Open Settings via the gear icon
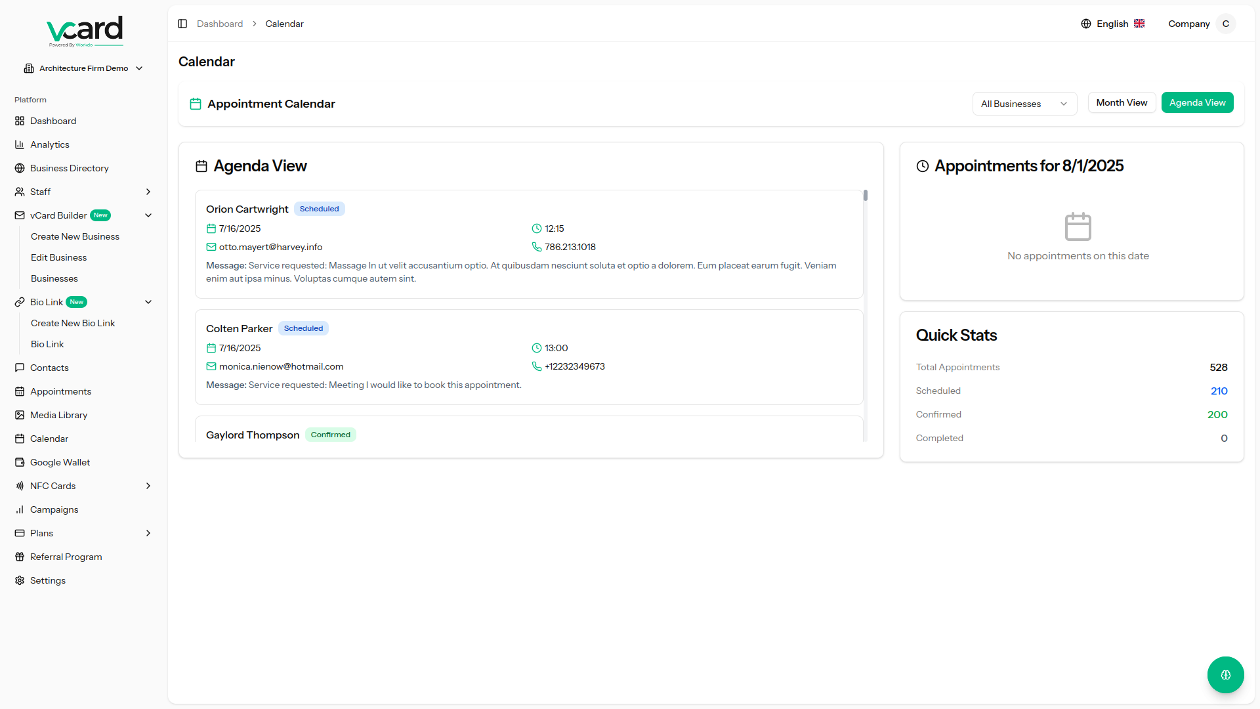The image size is (1260, 709). coord(20,580)
